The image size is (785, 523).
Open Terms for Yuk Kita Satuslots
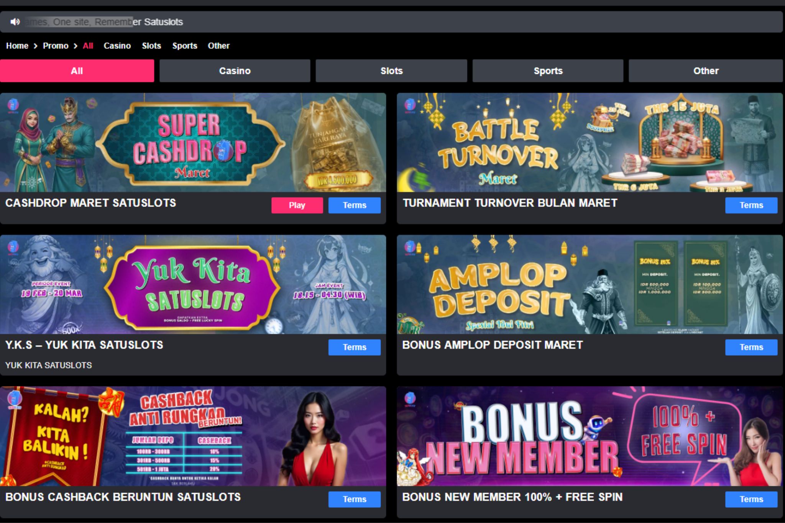pyautogui.click(x=355, y=347)
